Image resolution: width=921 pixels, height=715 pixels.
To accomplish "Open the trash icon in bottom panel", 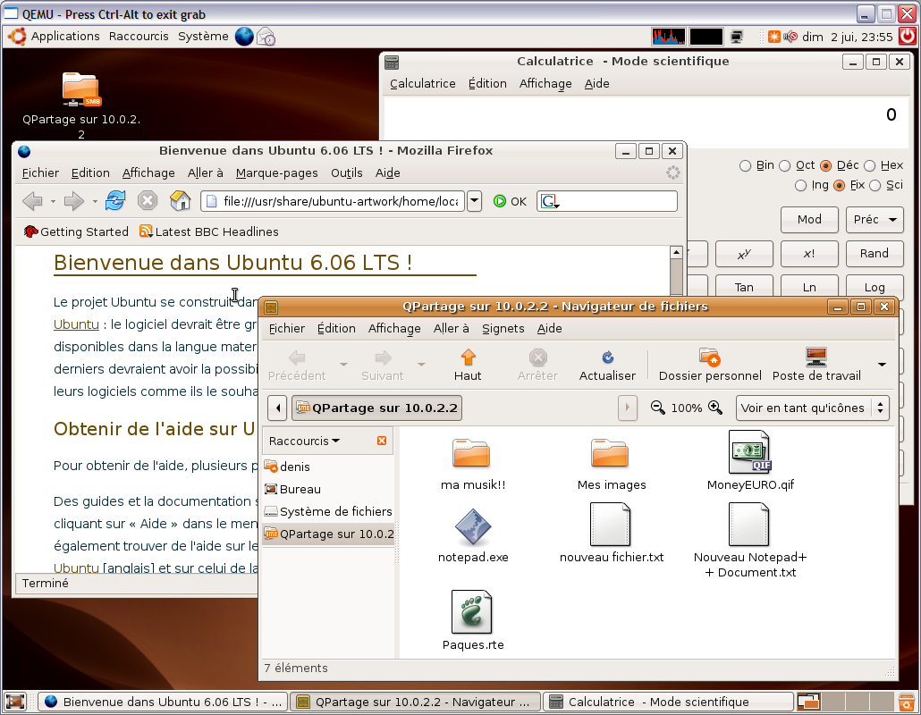I will [908, 702].
